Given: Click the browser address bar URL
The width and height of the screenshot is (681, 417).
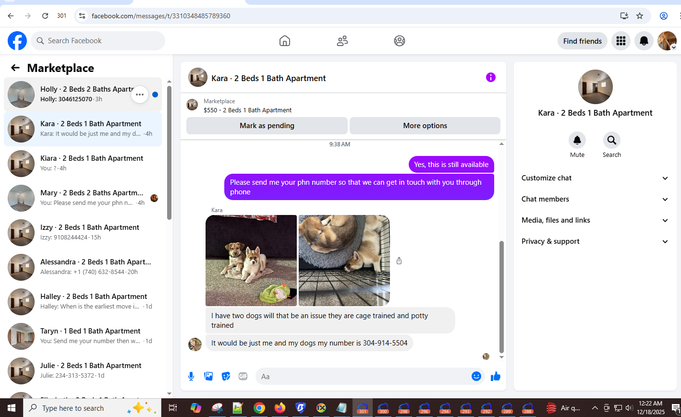Looking at the screenshot, I should [161, 16].
